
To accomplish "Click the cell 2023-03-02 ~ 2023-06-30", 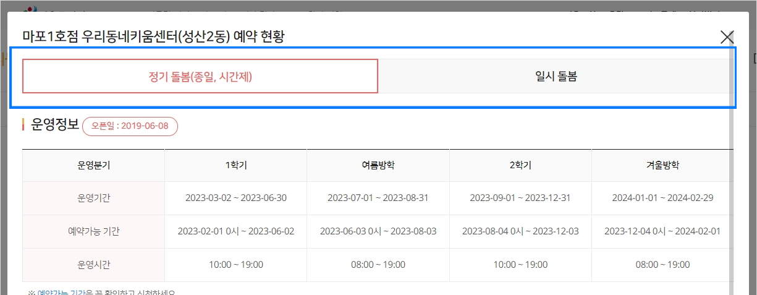I will click(x=236, y=198).
